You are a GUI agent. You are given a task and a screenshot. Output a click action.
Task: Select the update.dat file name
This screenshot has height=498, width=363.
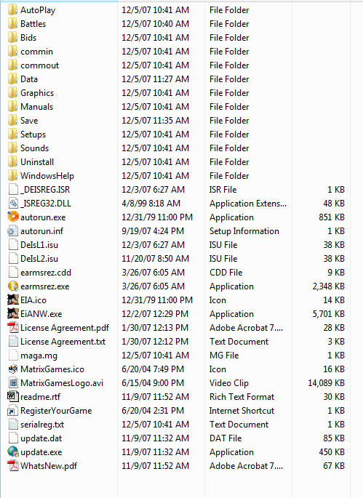tap(41, 438)
